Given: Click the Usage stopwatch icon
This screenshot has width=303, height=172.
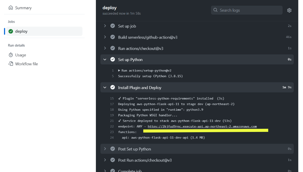Looking at the screenshot, I should tap(11, 55).
